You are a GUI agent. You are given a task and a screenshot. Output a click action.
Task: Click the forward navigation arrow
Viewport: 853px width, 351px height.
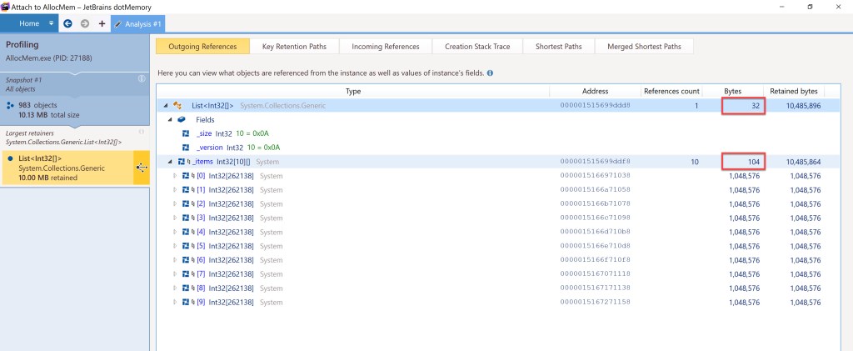tap(84, 23)
